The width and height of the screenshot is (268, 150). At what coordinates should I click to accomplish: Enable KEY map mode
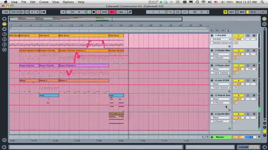tap(232, 12)
